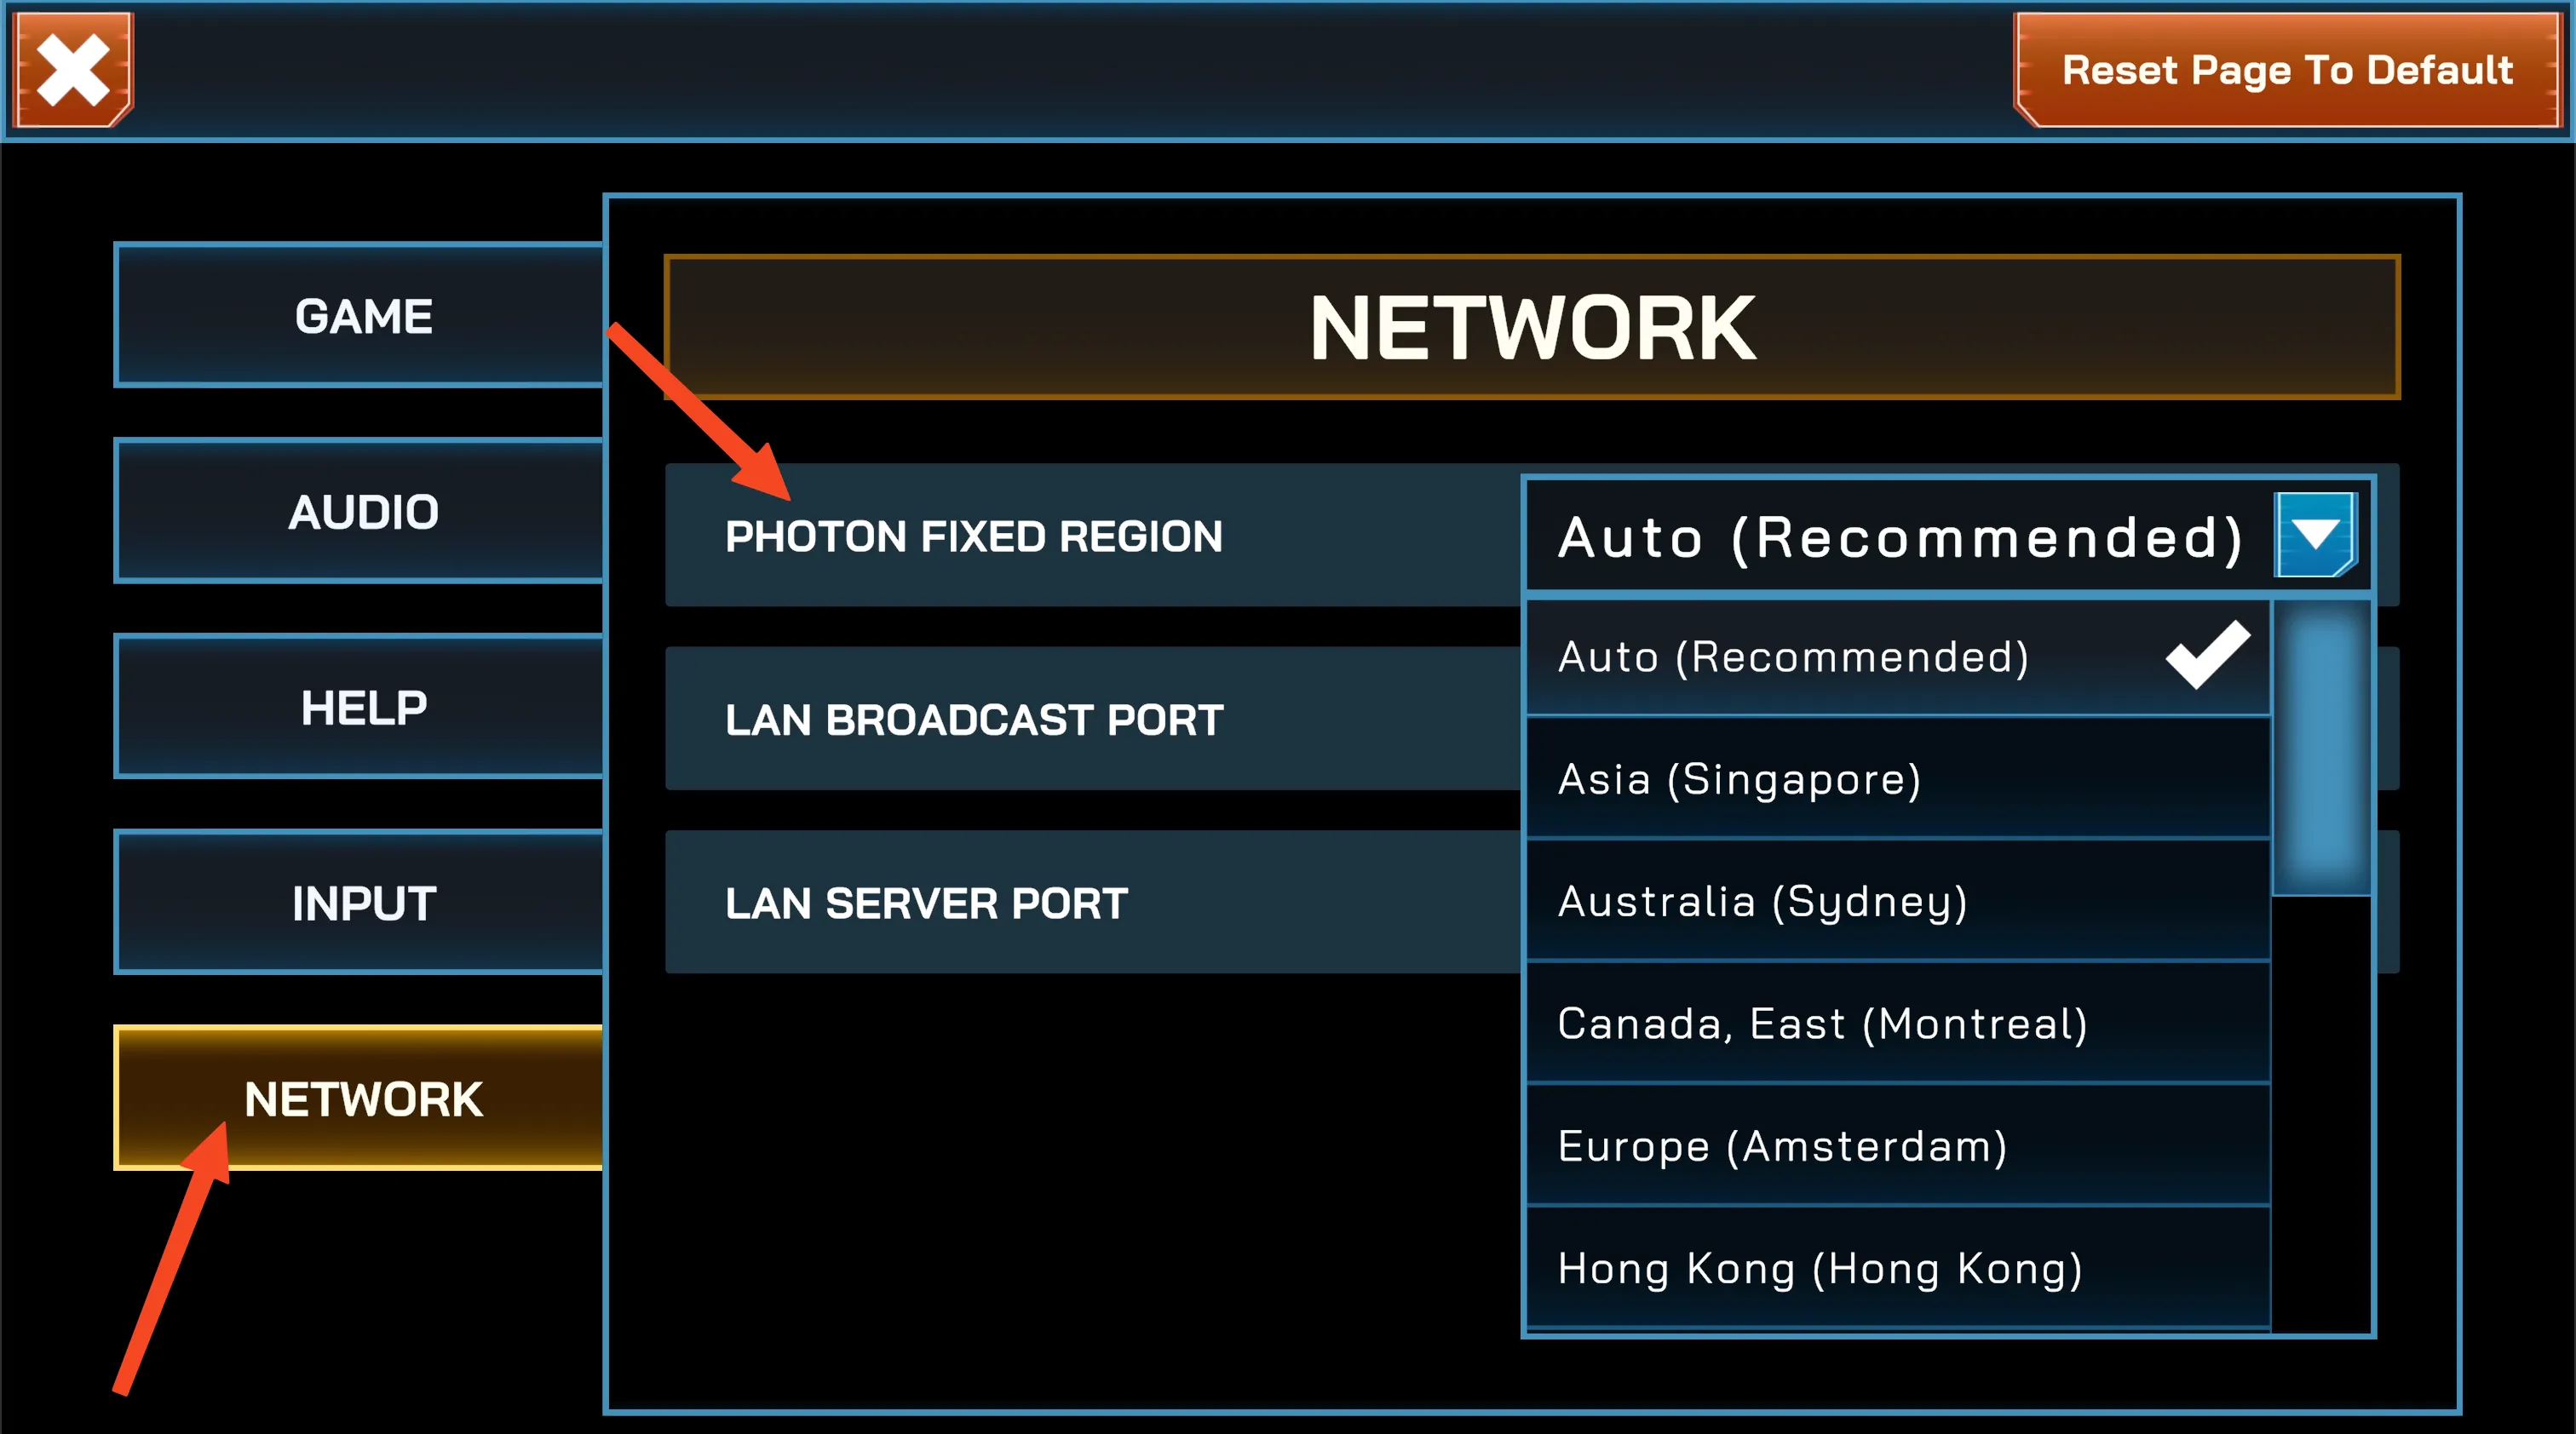Click the region list scrollbar thumb
Screen dimensions: 2576x1434
click(x=2322, y=748)
